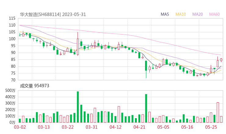The image size is (226, 134).
Task: Click the 05-25 date label
Action: 211,127
